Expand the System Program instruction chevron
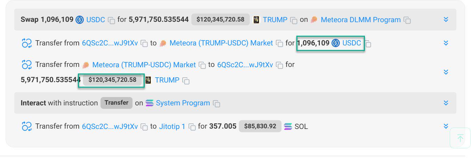Image resolution: width=471 pixels, height=165 pixels. [x=446, y=103]
